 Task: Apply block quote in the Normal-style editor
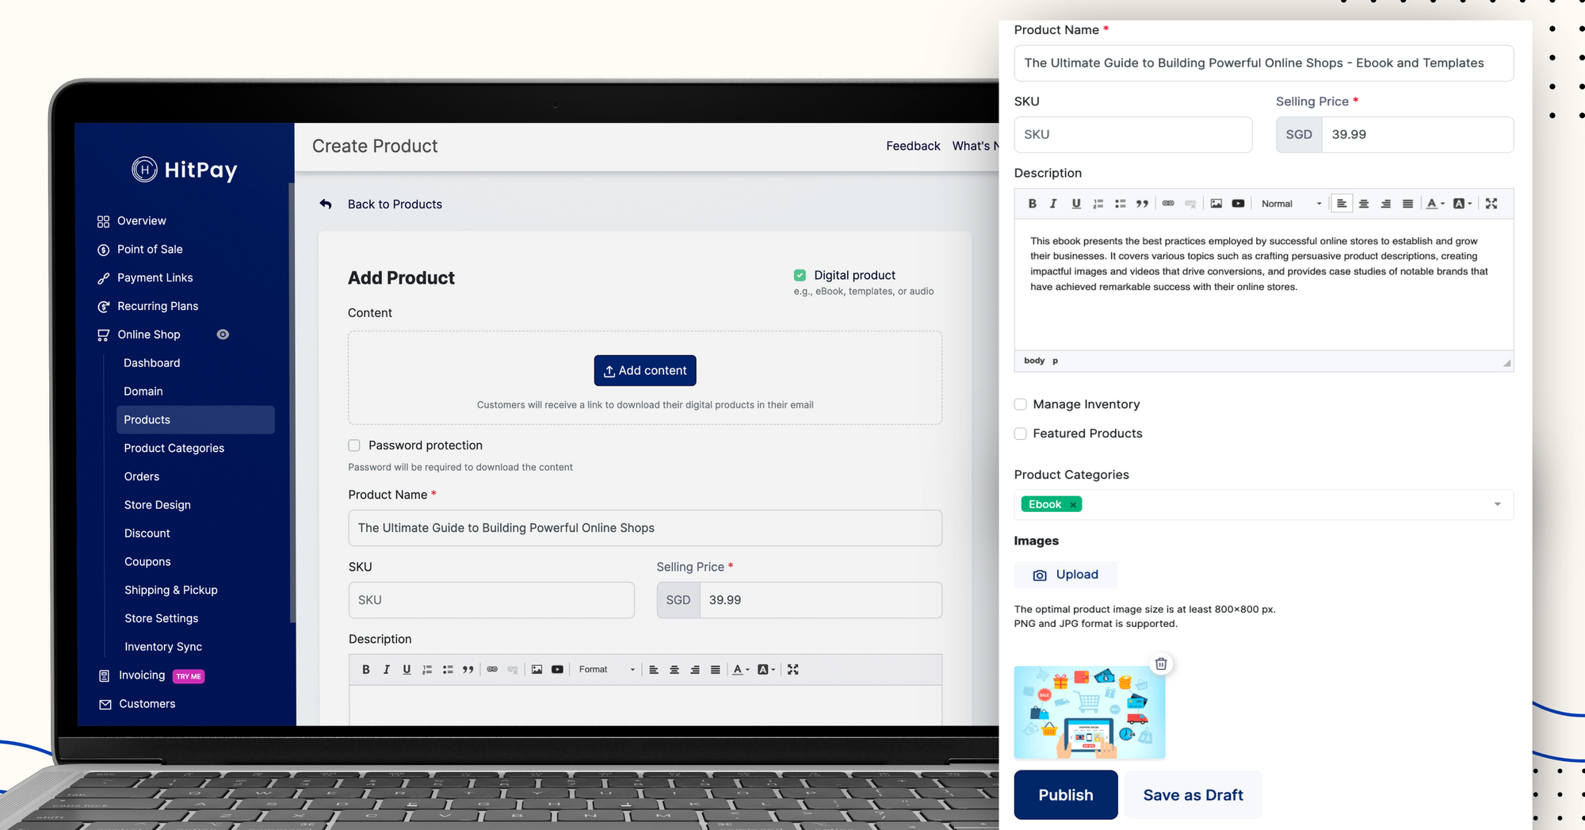[1142, 204]
